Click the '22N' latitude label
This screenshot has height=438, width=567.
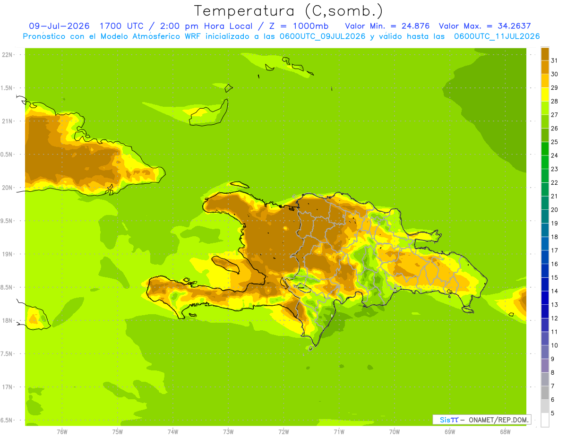[7, 55]
